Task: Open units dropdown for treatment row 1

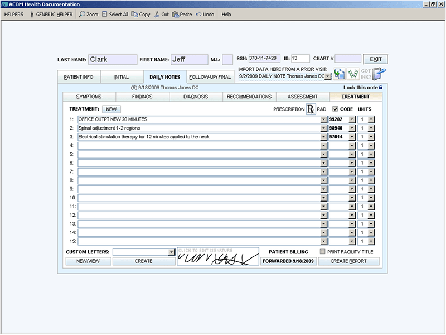Action: click(371, 119)
